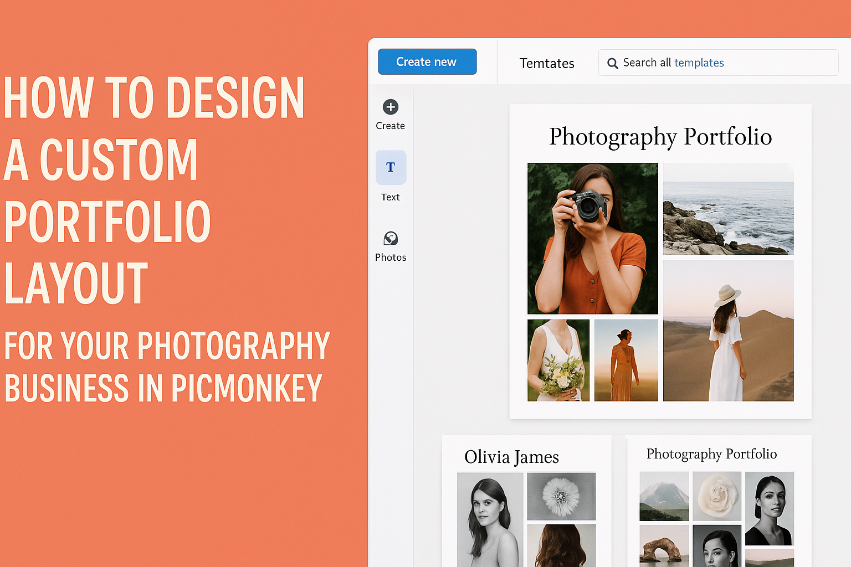Select black-and-white woman portrait in Olivia James

click(x=490, y=519)
